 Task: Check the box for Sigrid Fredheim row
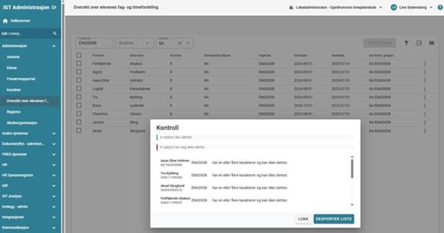[79, 72]
